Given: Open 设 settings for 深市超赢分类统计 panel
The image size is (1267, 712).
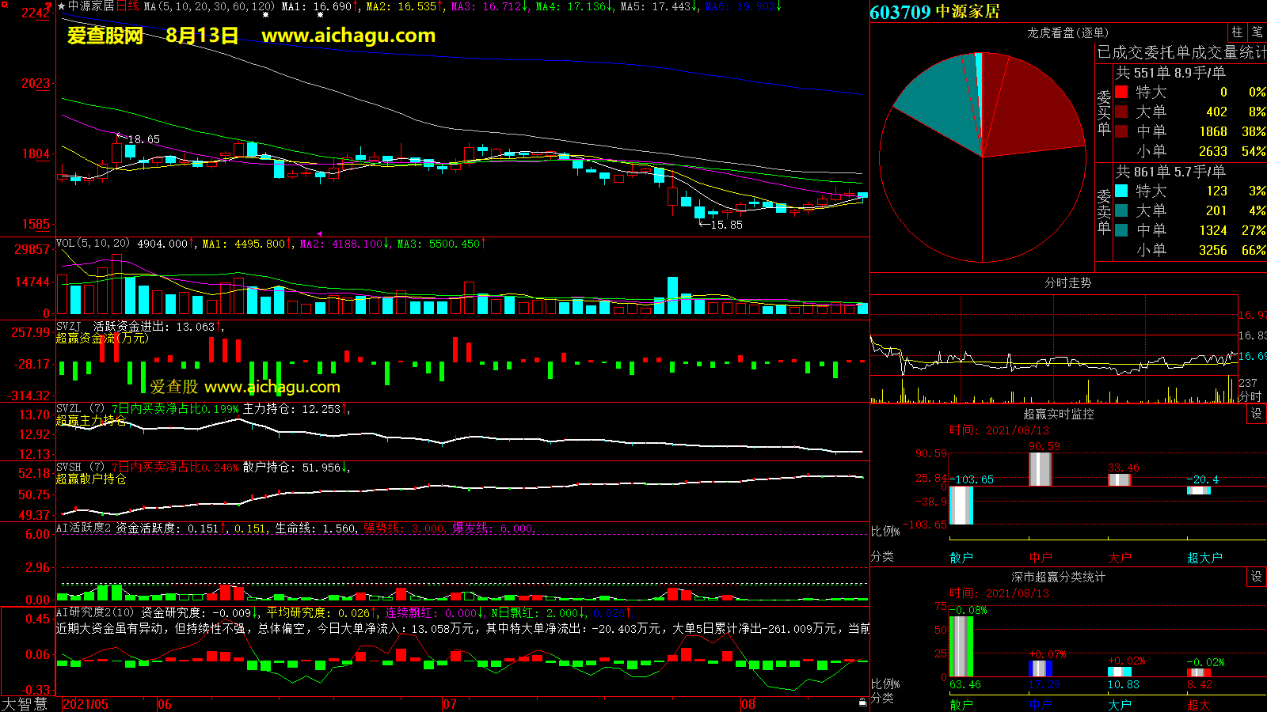Looking at the screenshot, I should point(1257,577).
